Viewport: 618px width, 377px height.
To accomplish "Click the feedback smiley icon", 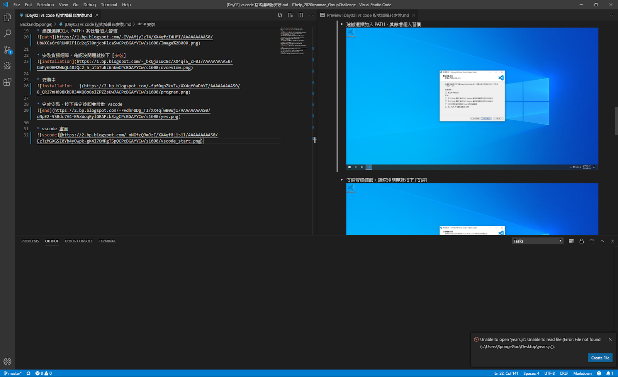I will (x=599, y=374).
